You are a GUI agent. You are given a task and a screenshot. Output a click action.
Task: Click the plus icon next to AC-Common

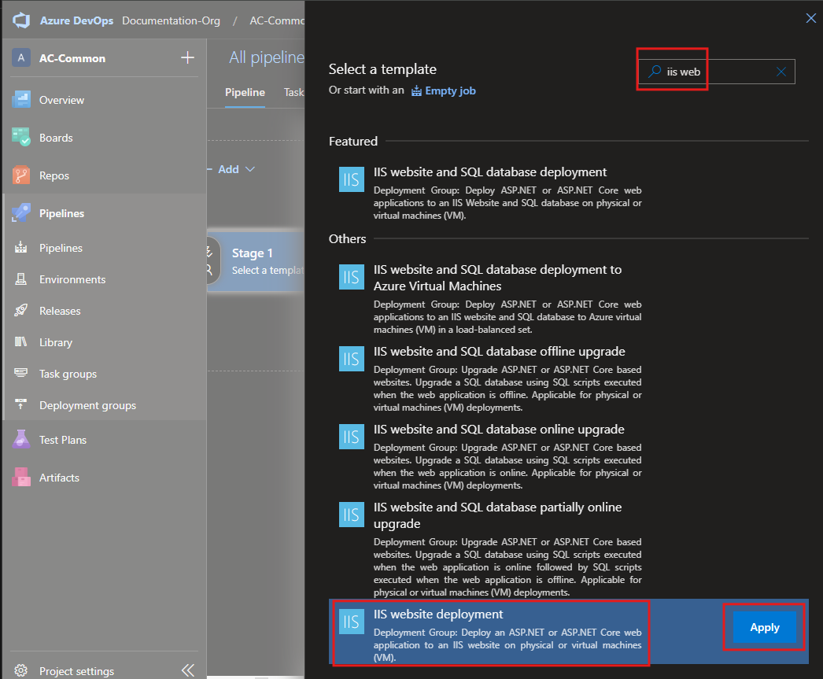(x=187, y=57)
